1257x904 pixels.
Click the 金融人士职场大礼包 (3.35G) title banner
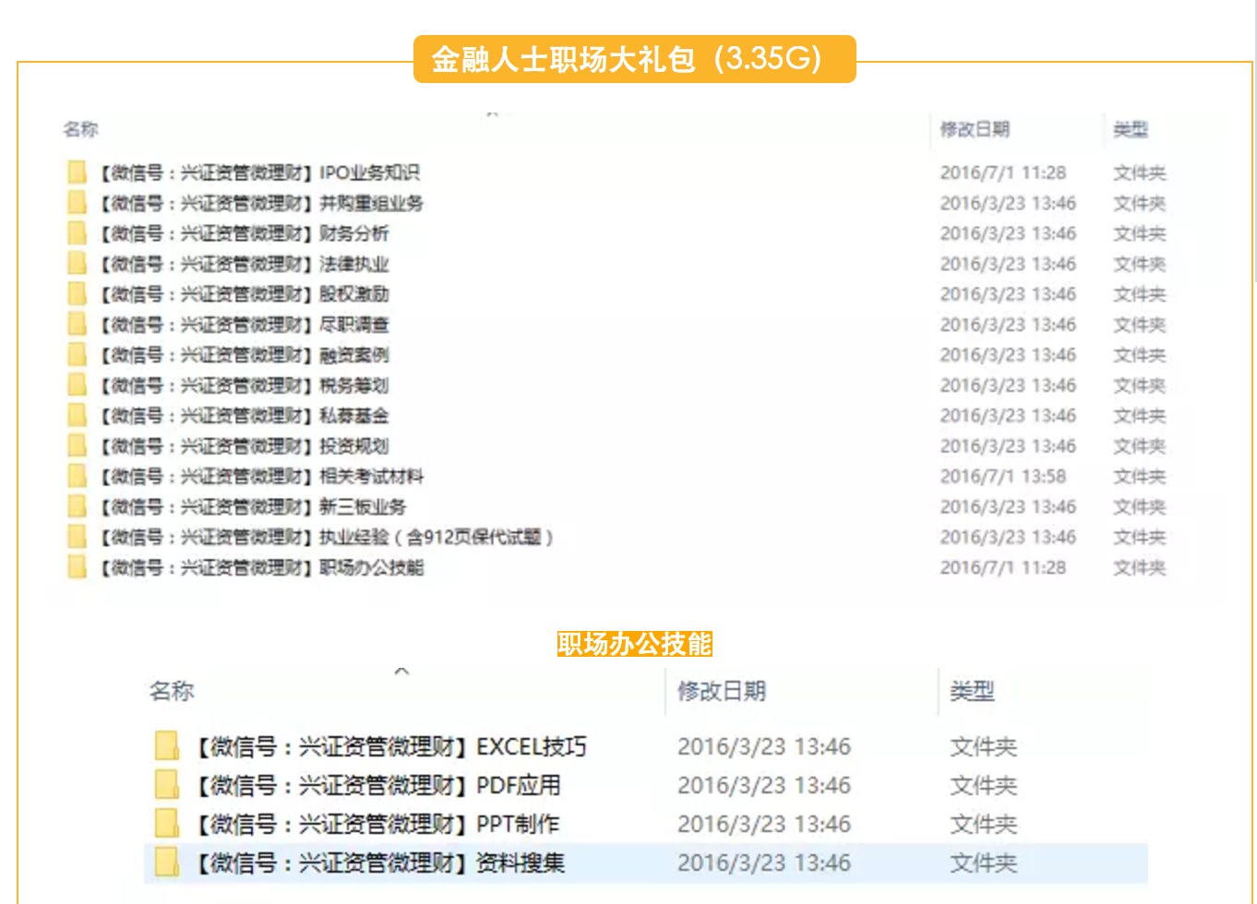635,59
